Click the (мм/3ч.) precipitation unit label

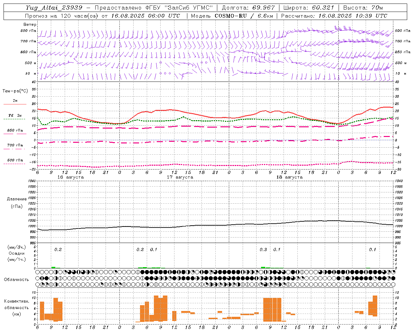17,247
